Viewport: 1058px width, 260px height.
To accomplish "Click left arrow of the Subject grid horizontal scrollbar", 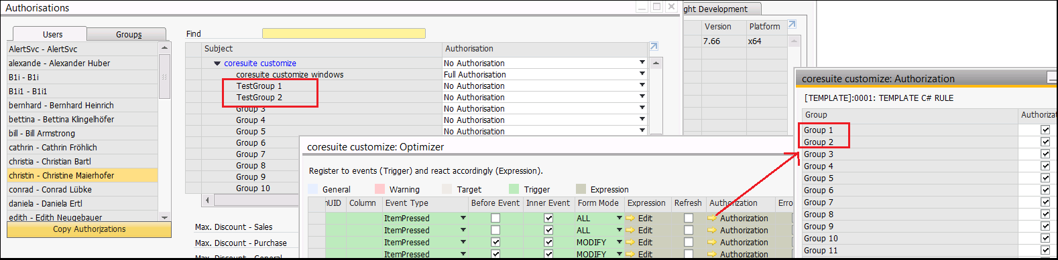I will click(208, 200).
